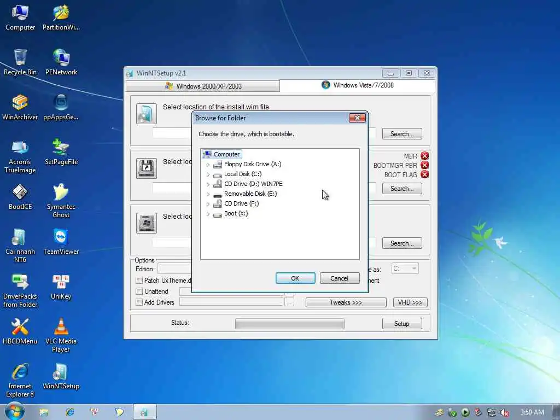Select CD Drive (D:) WIN7PE in the tree
The image size is (560, 420).
coord(253,184)
